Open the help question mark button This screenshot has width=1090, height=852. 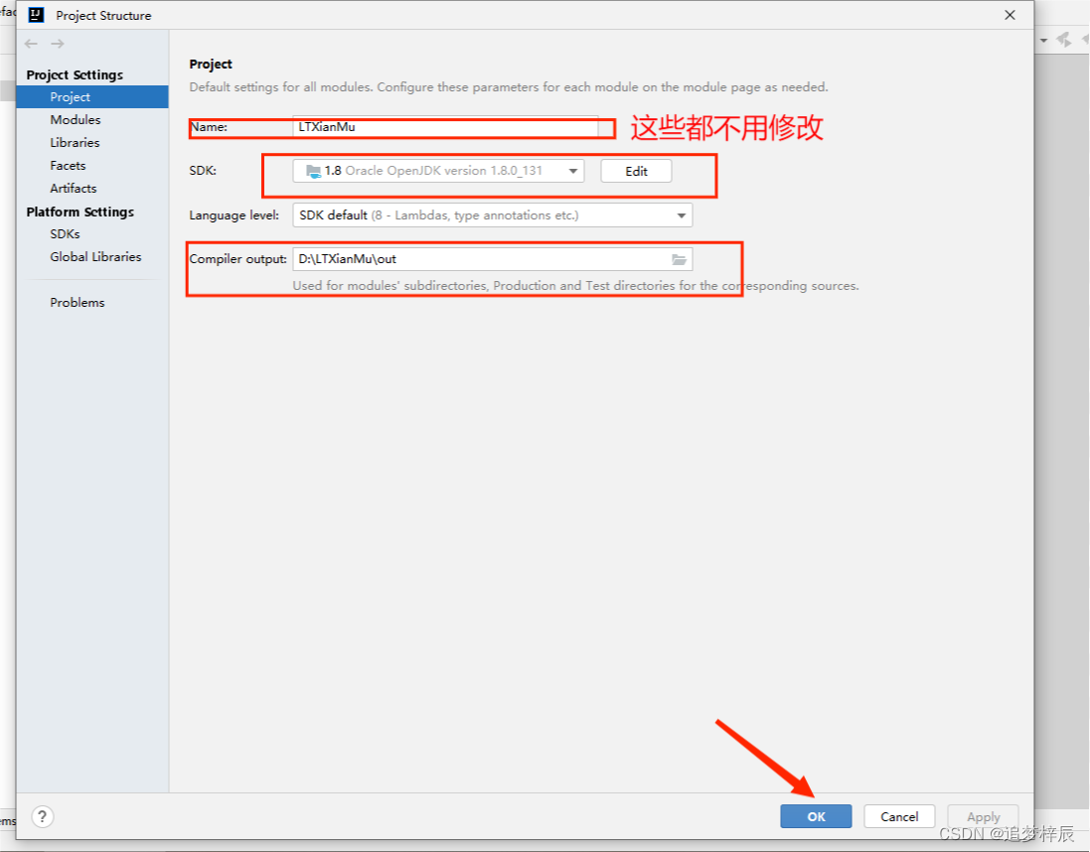pos(43,816)
